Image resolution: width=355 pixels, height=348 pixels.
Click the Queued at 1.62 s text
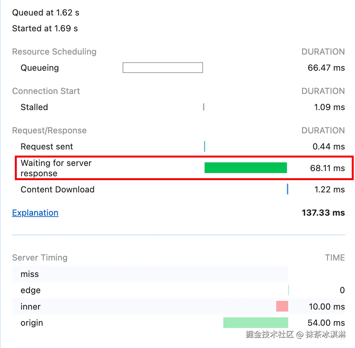point(46,13)
